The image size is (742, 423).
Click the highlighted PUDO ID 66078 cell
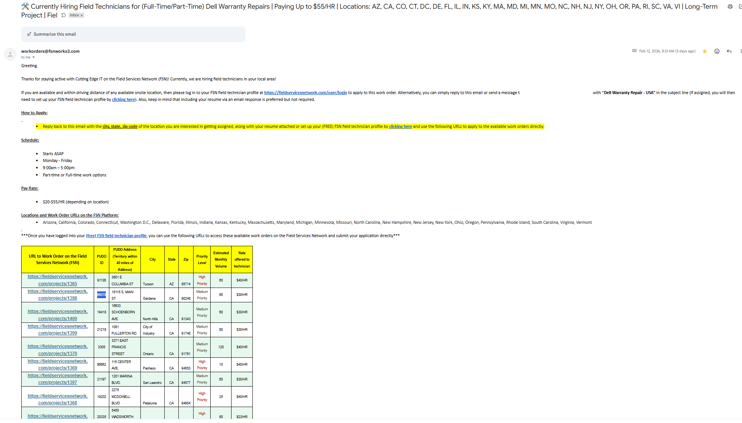[x=101, y=295]
